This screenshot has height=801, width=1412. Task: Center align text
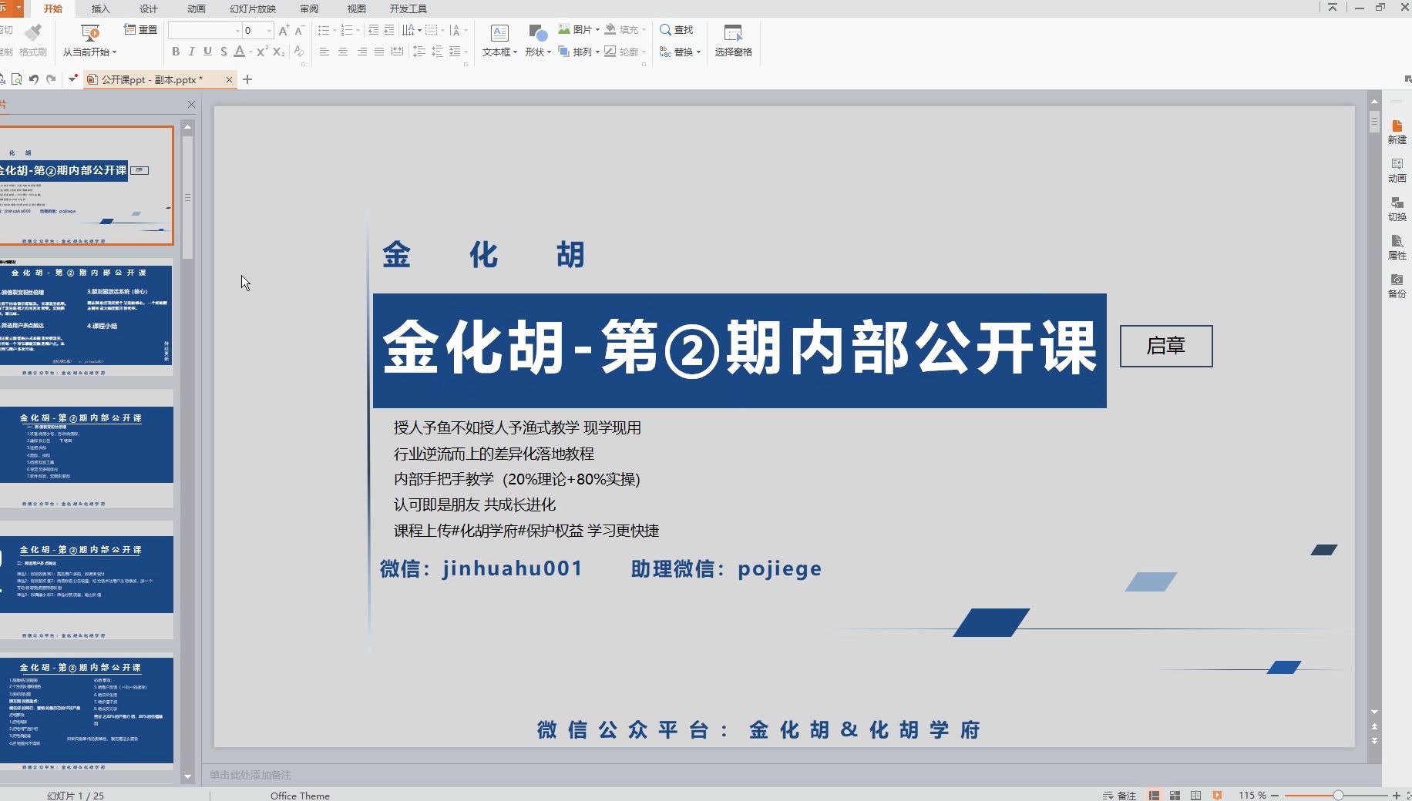click(x=342, y=52)
